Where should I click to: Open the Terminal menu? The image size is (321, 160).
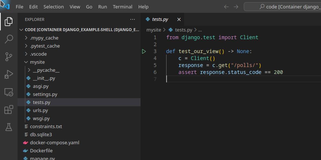point(123,7)
